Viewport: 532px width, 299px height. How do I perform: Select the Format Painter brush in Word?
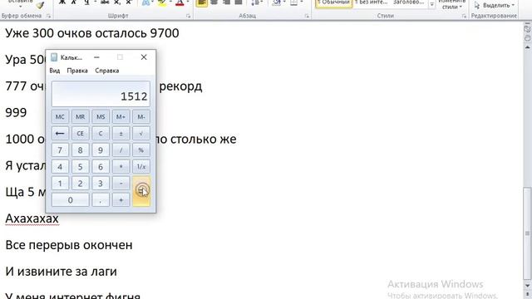point(40,4)
